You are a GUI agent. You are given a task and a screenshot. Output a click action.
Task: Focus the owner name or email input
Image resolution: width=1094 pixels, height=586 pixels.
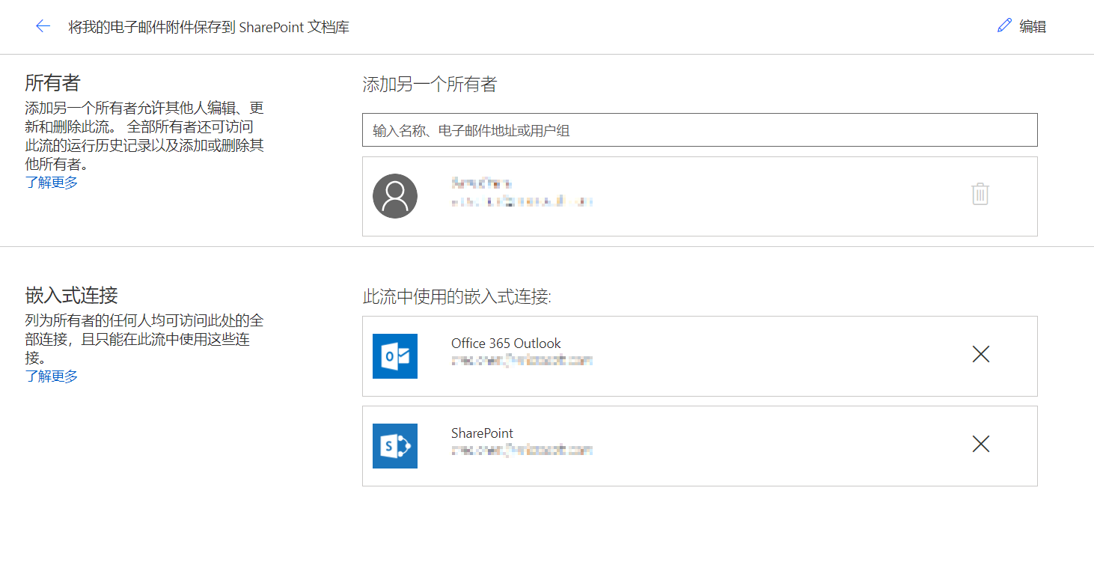point(700,130)
